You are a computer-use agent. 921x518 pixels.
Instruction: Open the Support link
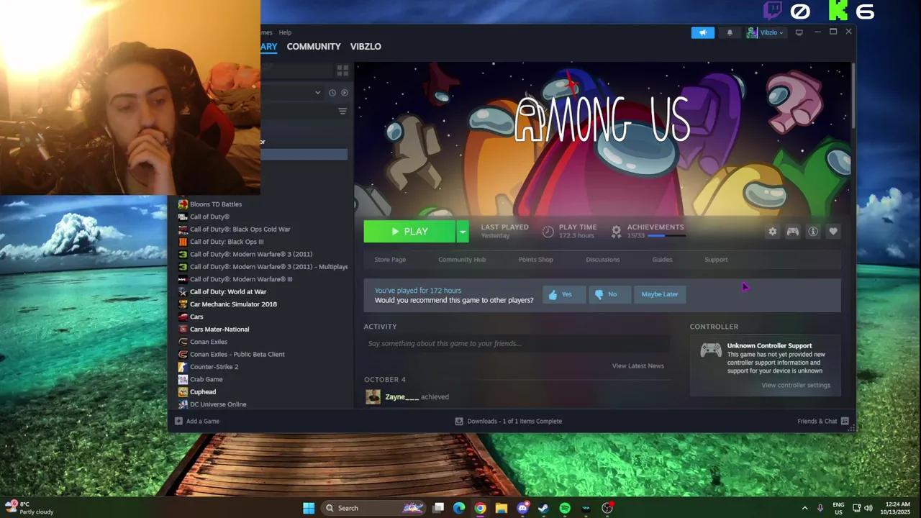point(716,260)
